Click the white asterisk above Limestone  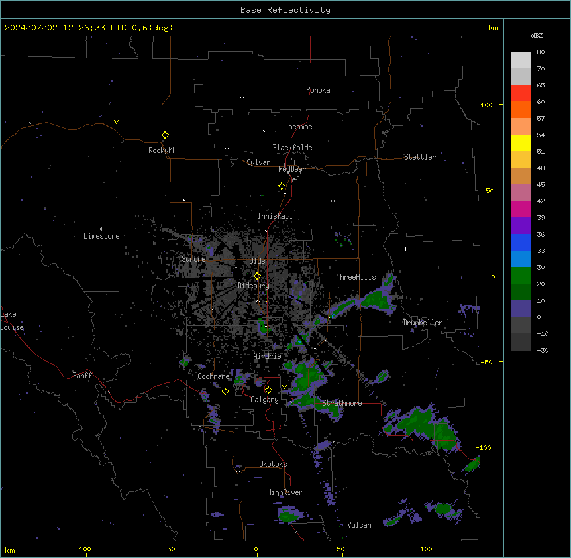(101, 229)
